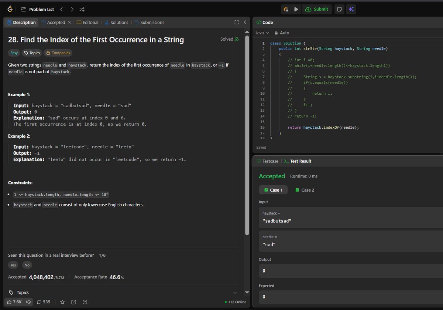
Task: Maximize the description panel
Action: (x=237, y=22)
